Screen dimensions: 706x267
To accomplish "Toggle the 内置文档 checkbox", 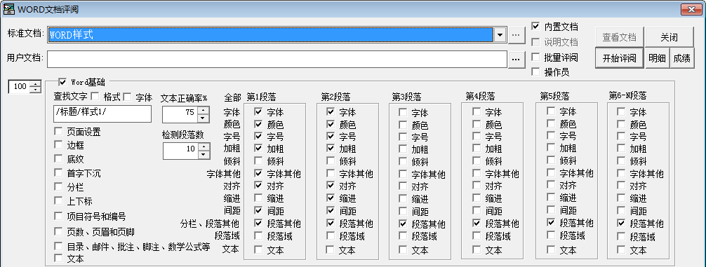I will [535, 26].
